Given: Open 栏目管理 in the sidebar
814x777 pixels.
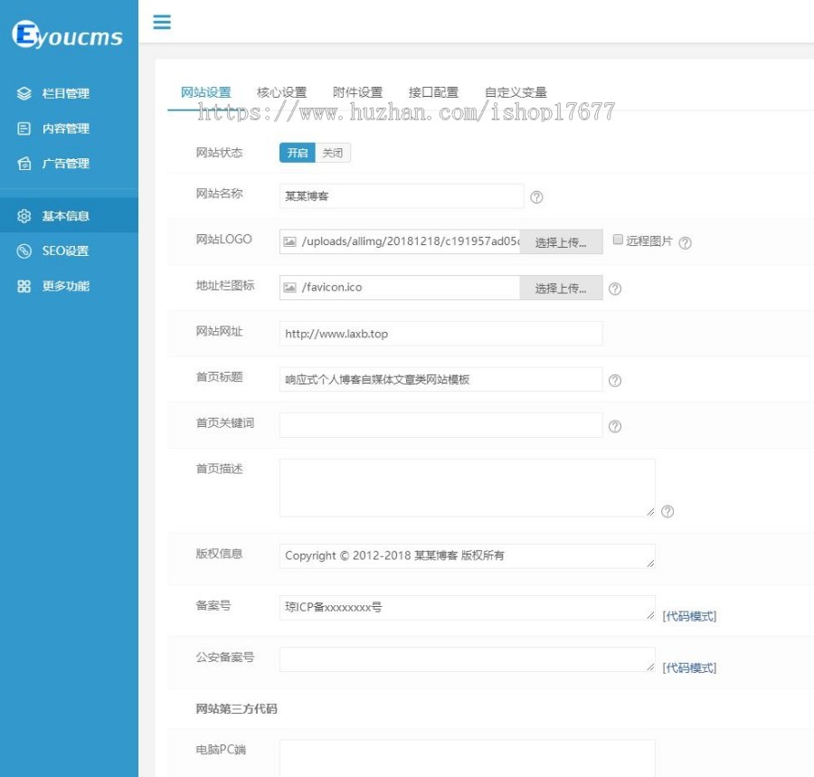Looking at the screenshot, I should tap(69, 93).
